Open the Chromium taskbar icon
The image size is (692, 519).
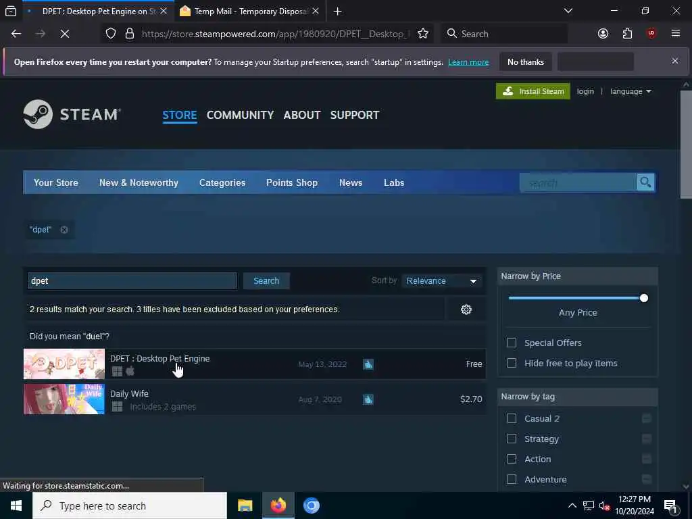point(311,505)
